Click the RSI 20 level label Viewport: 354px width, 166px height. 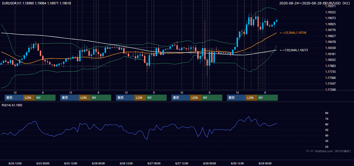click(x=327, y=147)
